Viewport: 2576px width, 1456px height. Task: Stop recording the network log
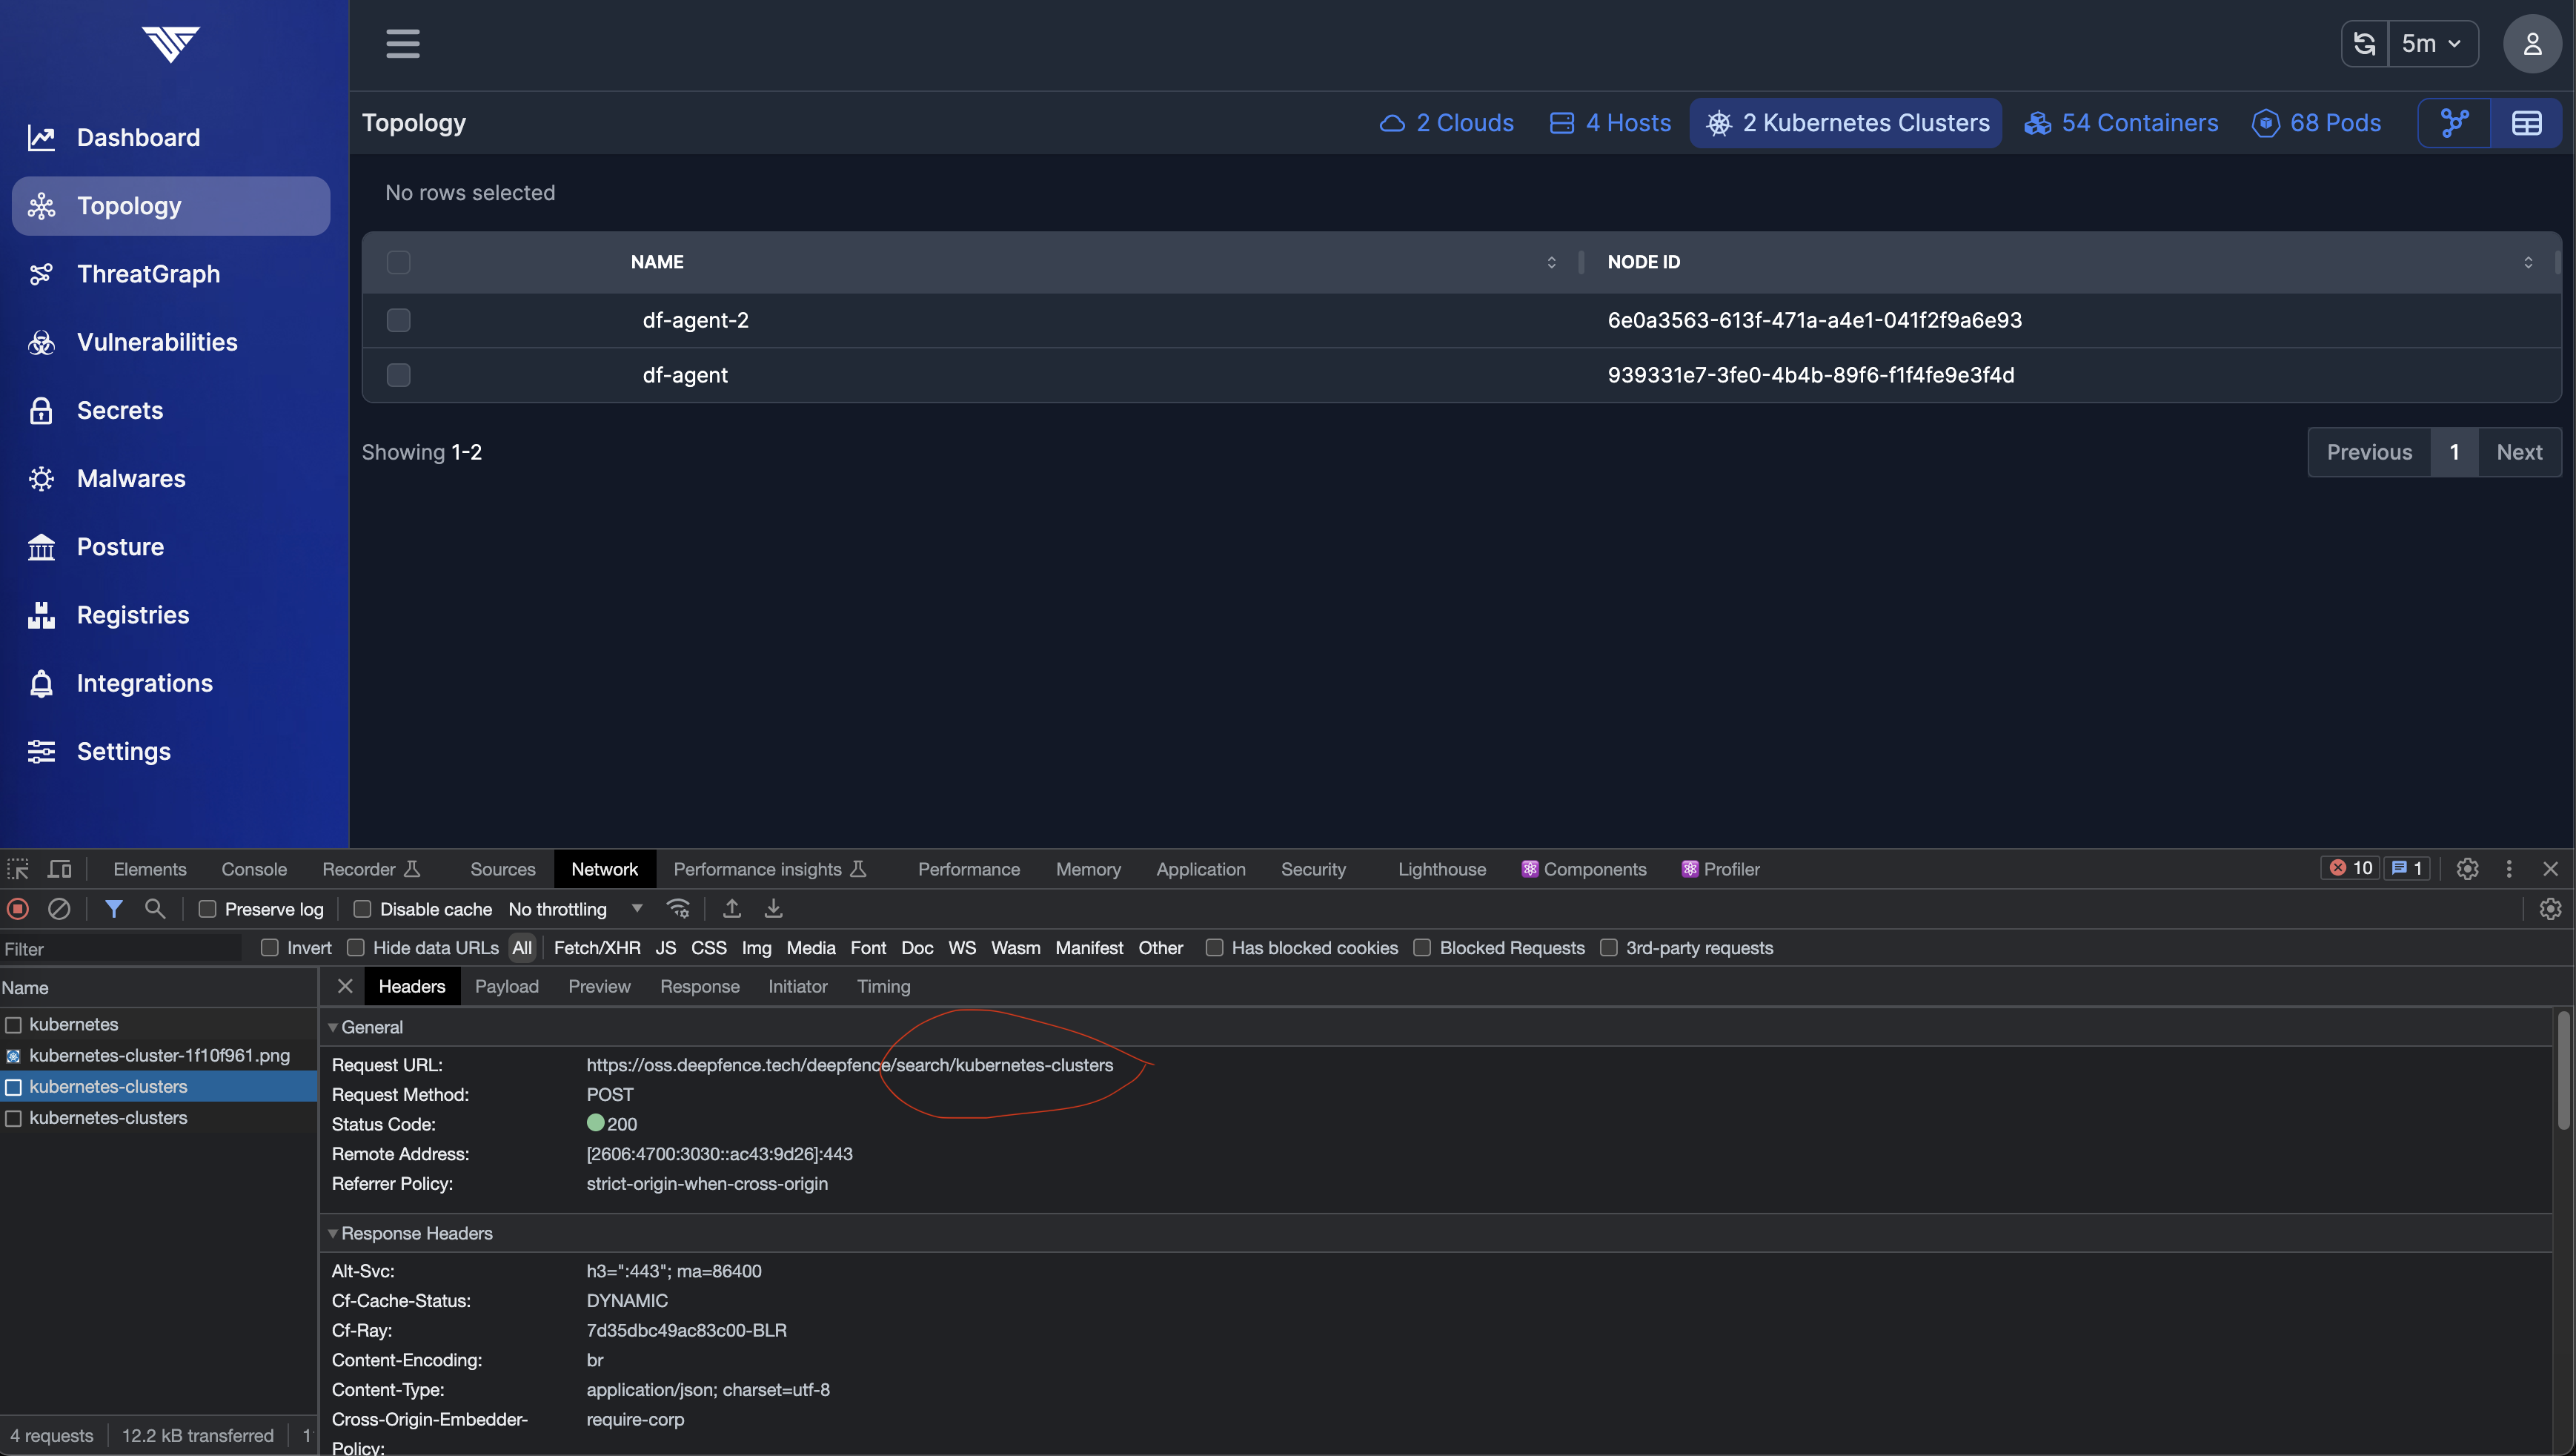click(x=18, y=909)
